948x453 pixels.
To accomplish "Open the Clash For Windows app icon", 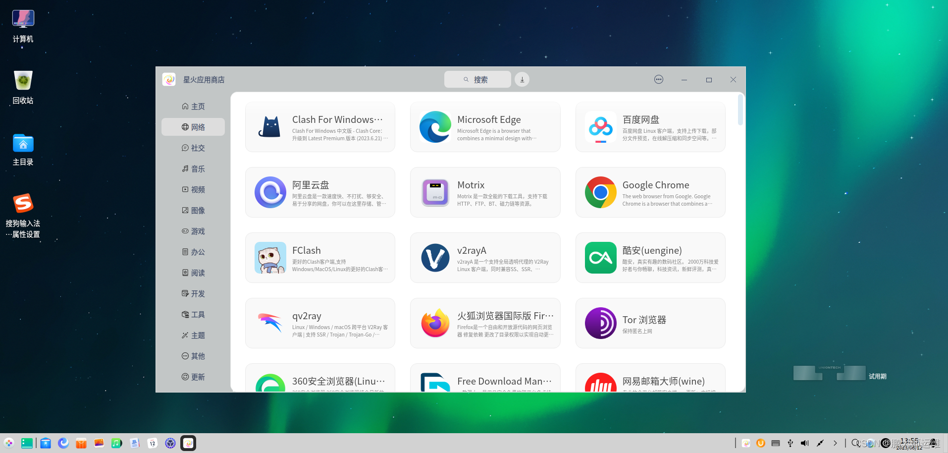I will (x=270, y=127).
